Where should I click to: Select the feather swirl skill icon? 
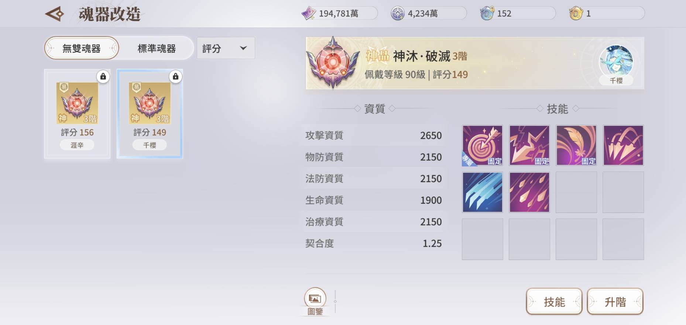[576, 145]
